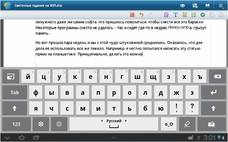Click the Save As disk icon
The height and width of the screenshot is (142, 228).
(195, 6)
